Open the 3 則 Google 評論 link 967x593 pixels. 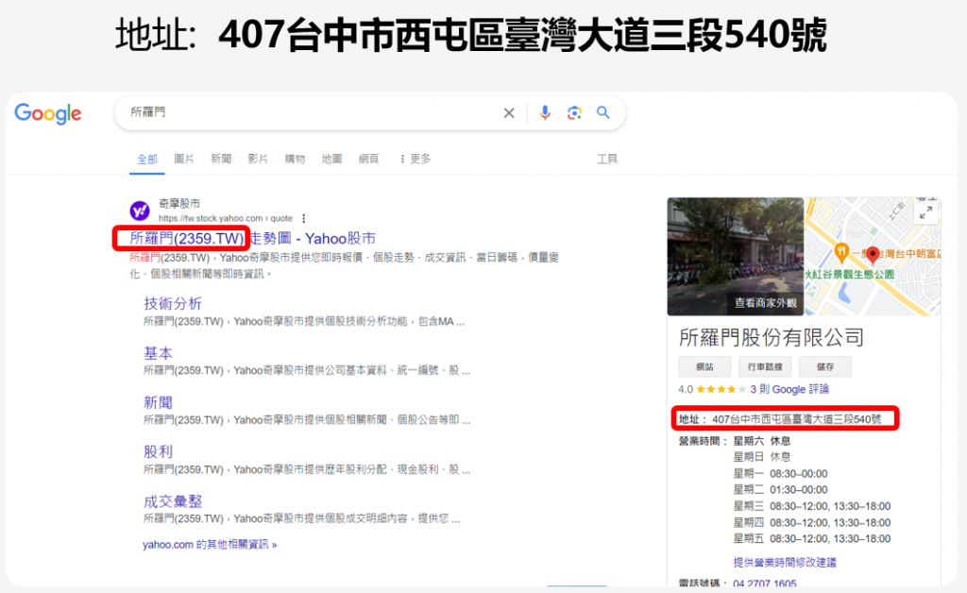point(789,390)
